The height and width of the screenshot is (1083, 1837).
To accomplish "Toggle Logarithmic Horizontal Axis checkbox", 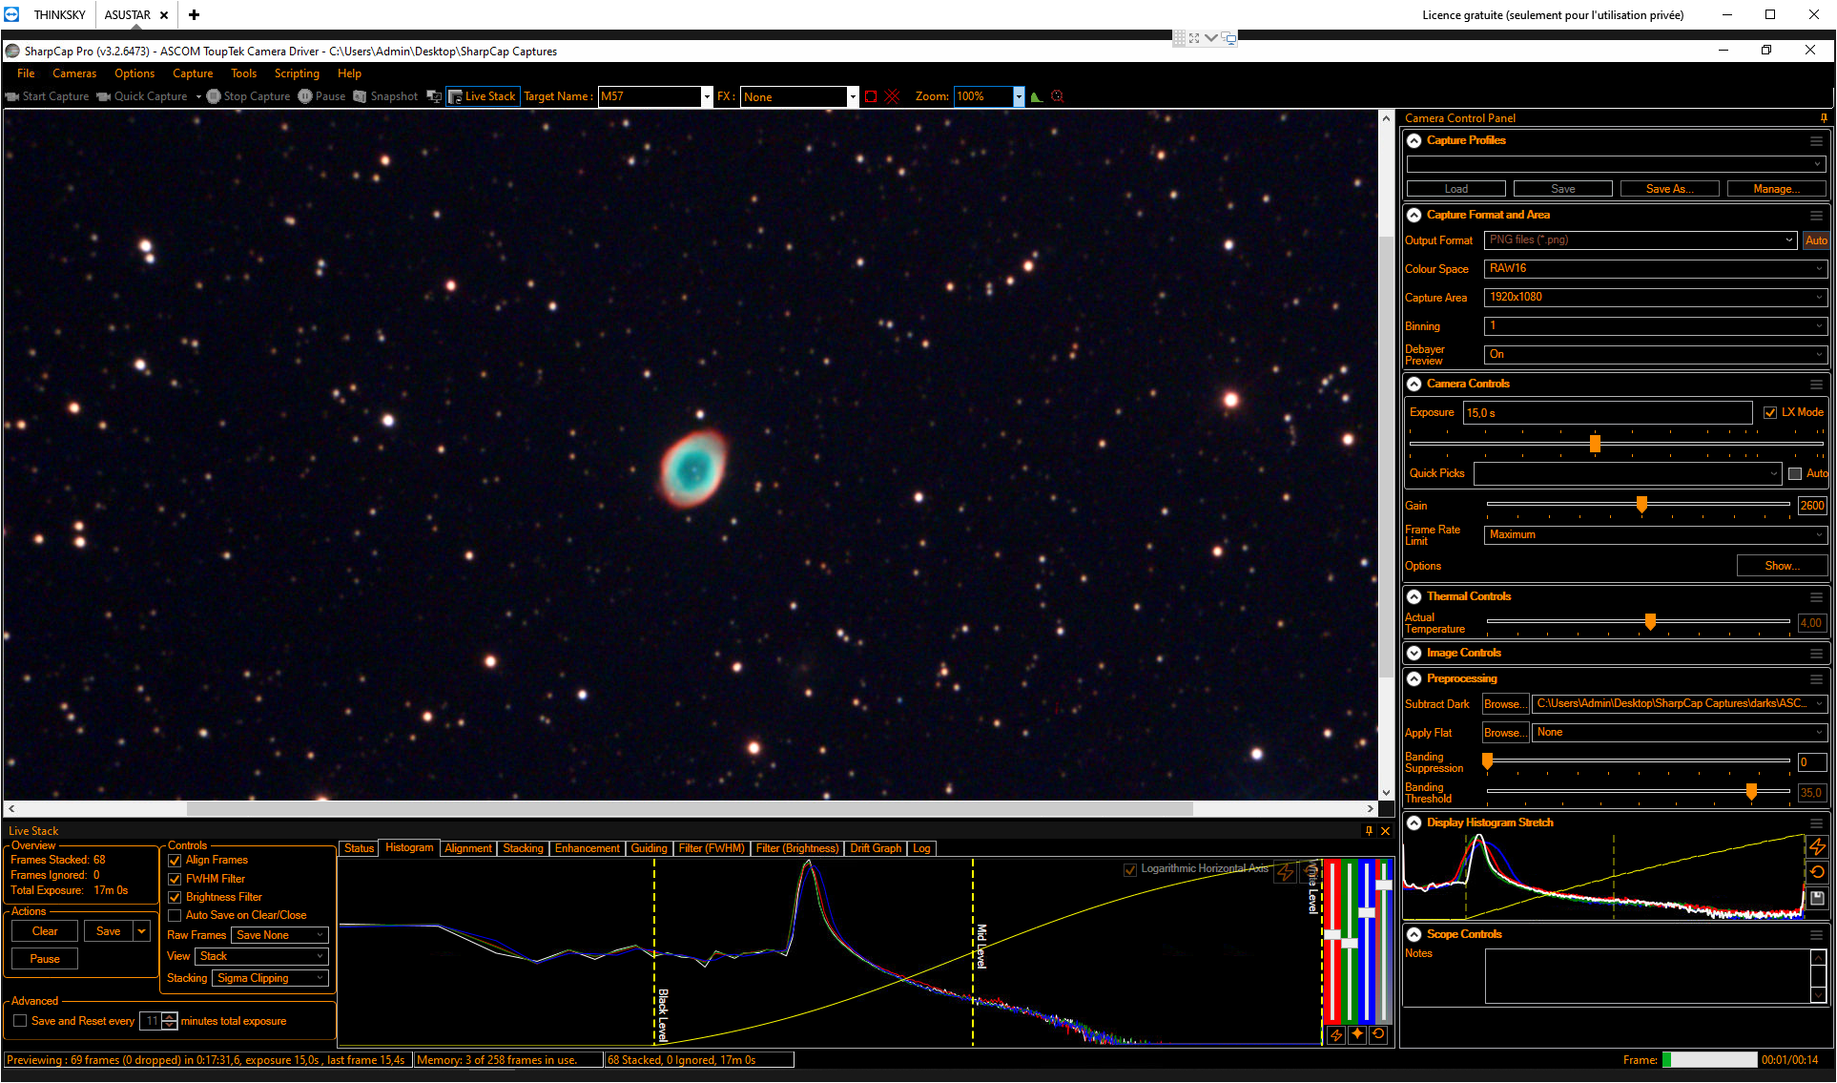I will click(1130, 869).
